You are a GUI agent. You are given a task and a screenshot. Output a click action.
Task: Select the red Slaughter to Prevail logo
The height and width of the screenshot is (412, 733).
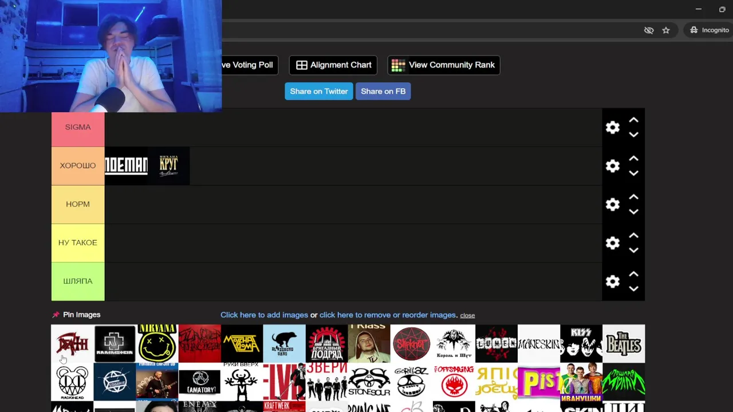pyautogui.click(x=199, y=343)
